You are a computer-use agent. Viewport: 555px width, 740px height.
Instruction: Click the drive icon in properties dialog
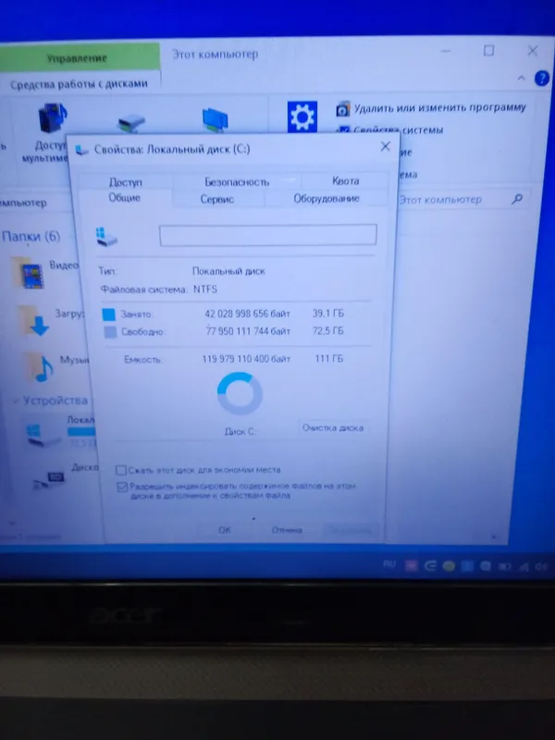click(107, 237)
